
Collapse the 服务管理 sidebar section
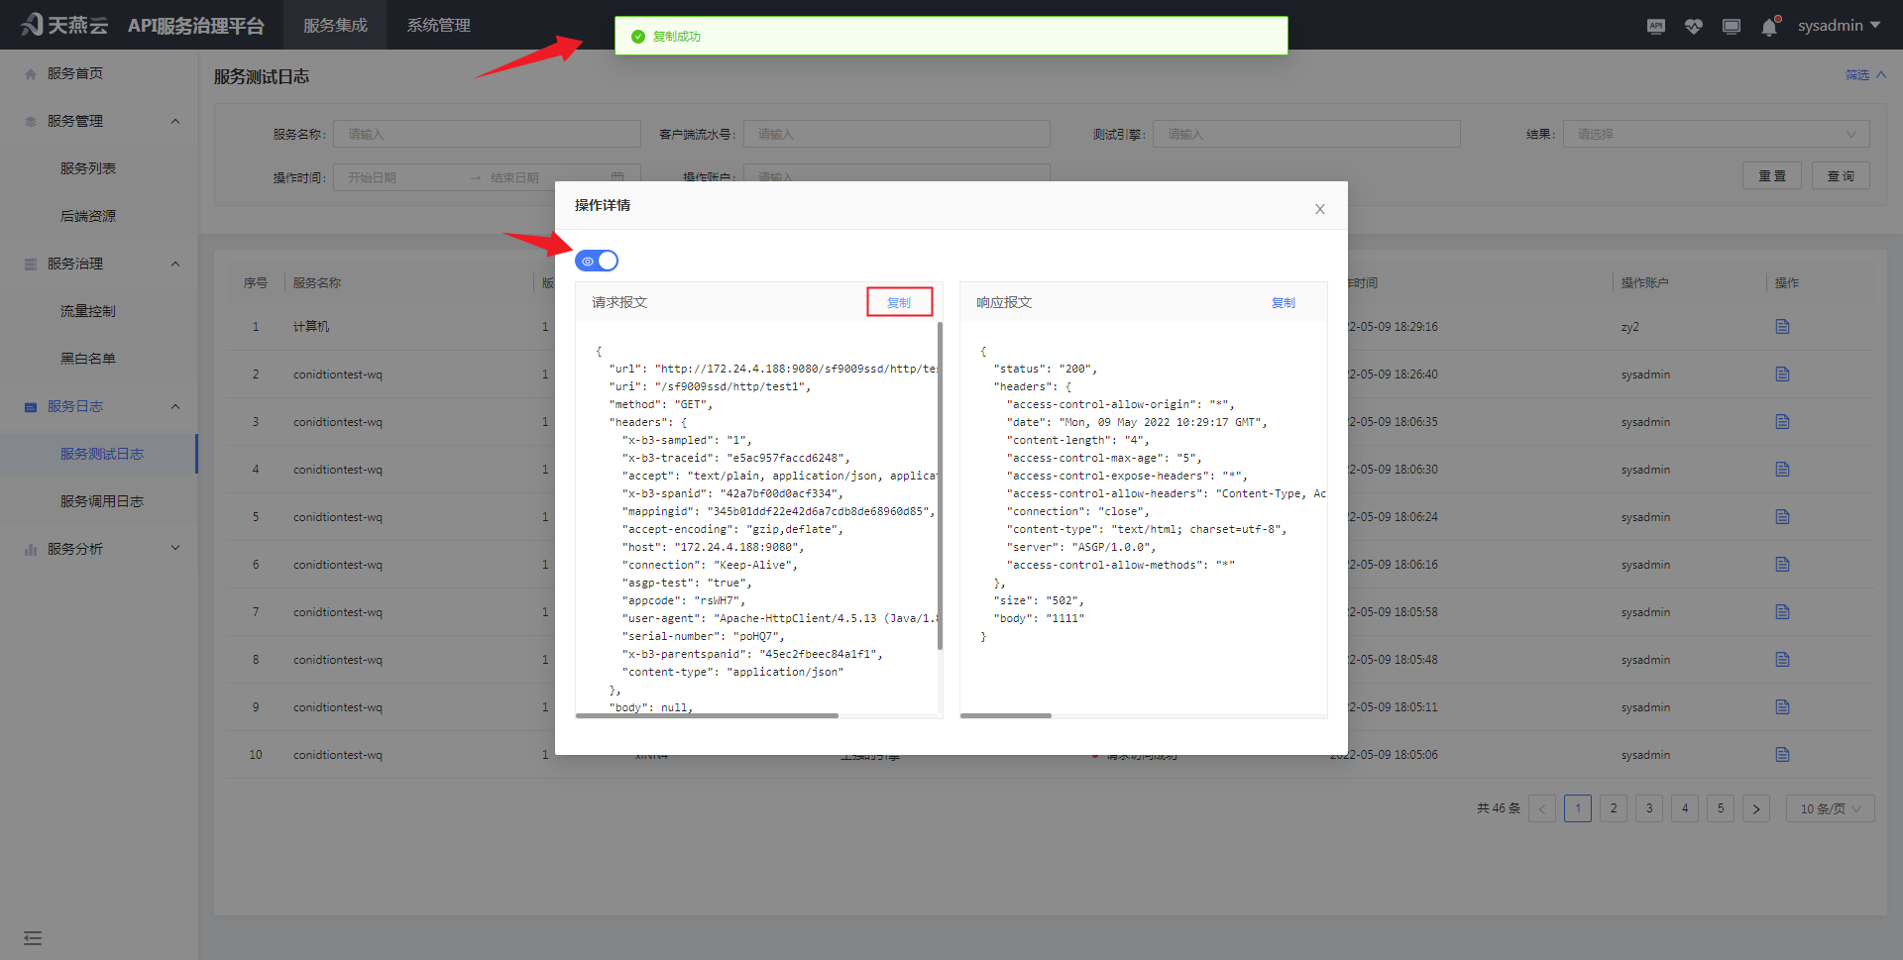[x=175, y=120]
